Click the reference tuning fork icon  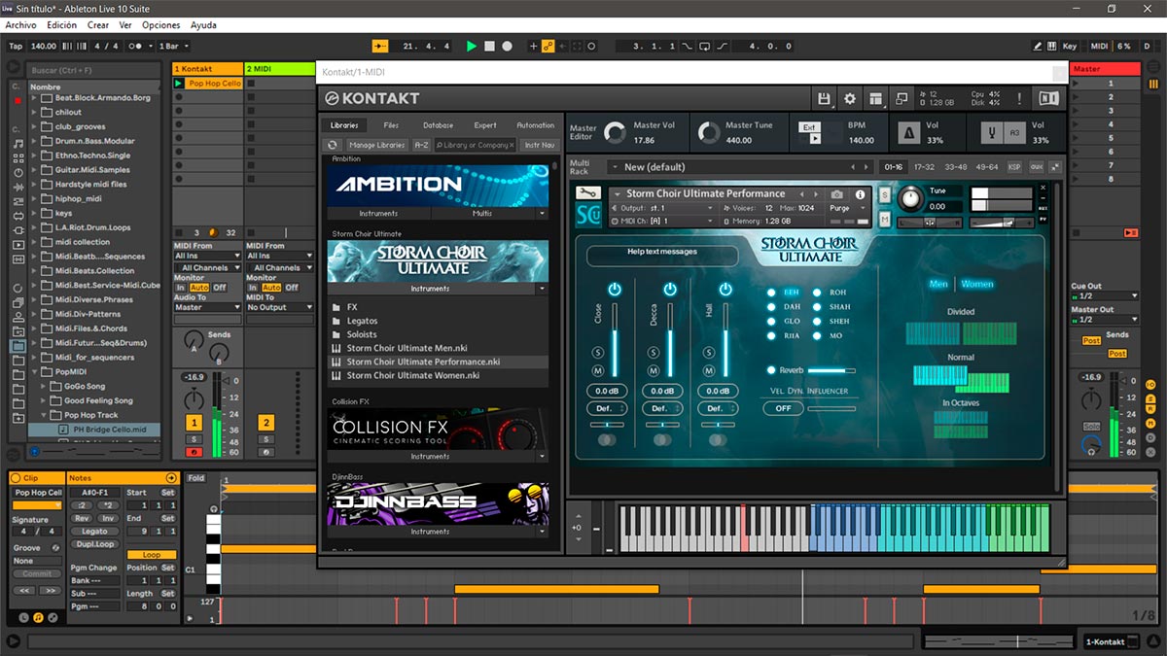point(994,132)
